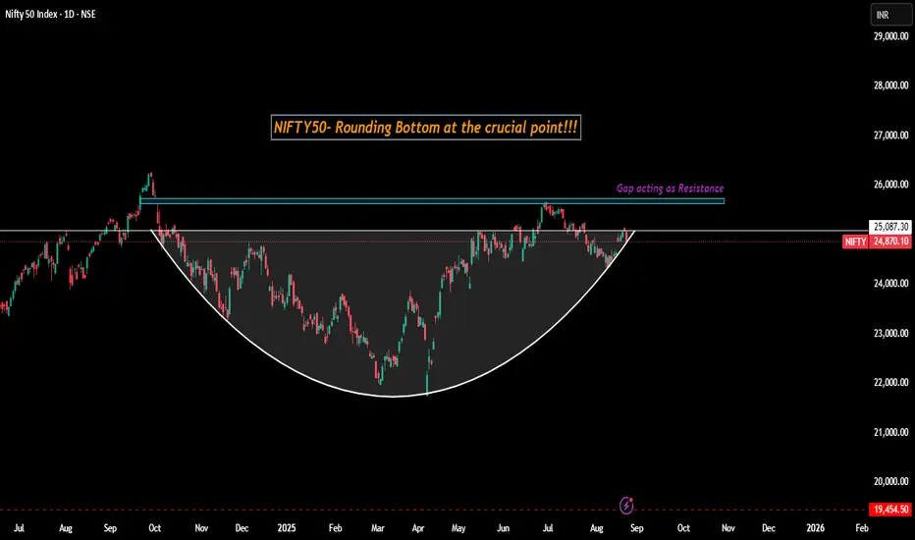
Task: Click the 26,000.00 price axis label
Action: 891,185
